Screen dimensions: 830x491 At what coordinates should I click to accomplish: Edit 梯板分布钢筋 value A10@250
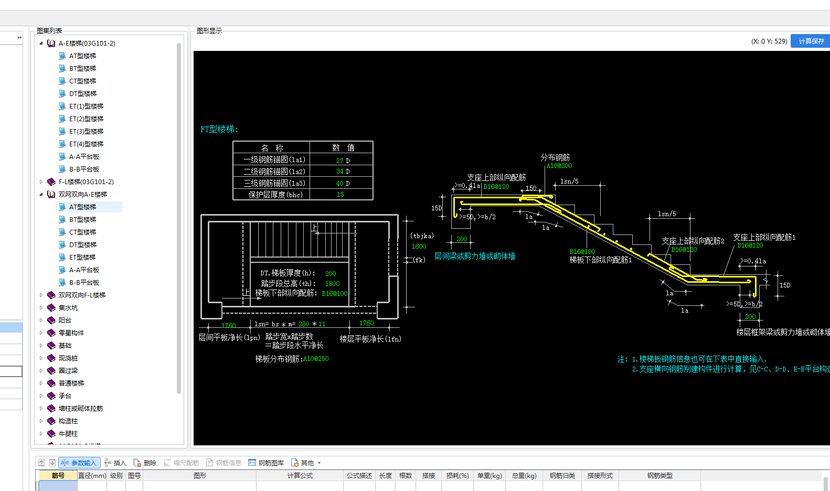click(x=316, y=359)
